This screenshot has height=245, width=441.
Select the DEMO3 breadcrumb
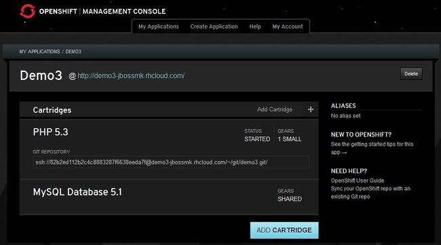click(73, 52)
